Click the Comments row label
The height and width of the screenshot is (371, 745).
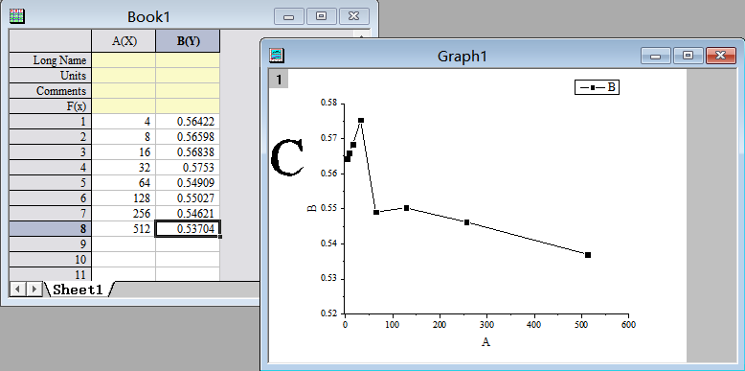(x=51, y=91)
